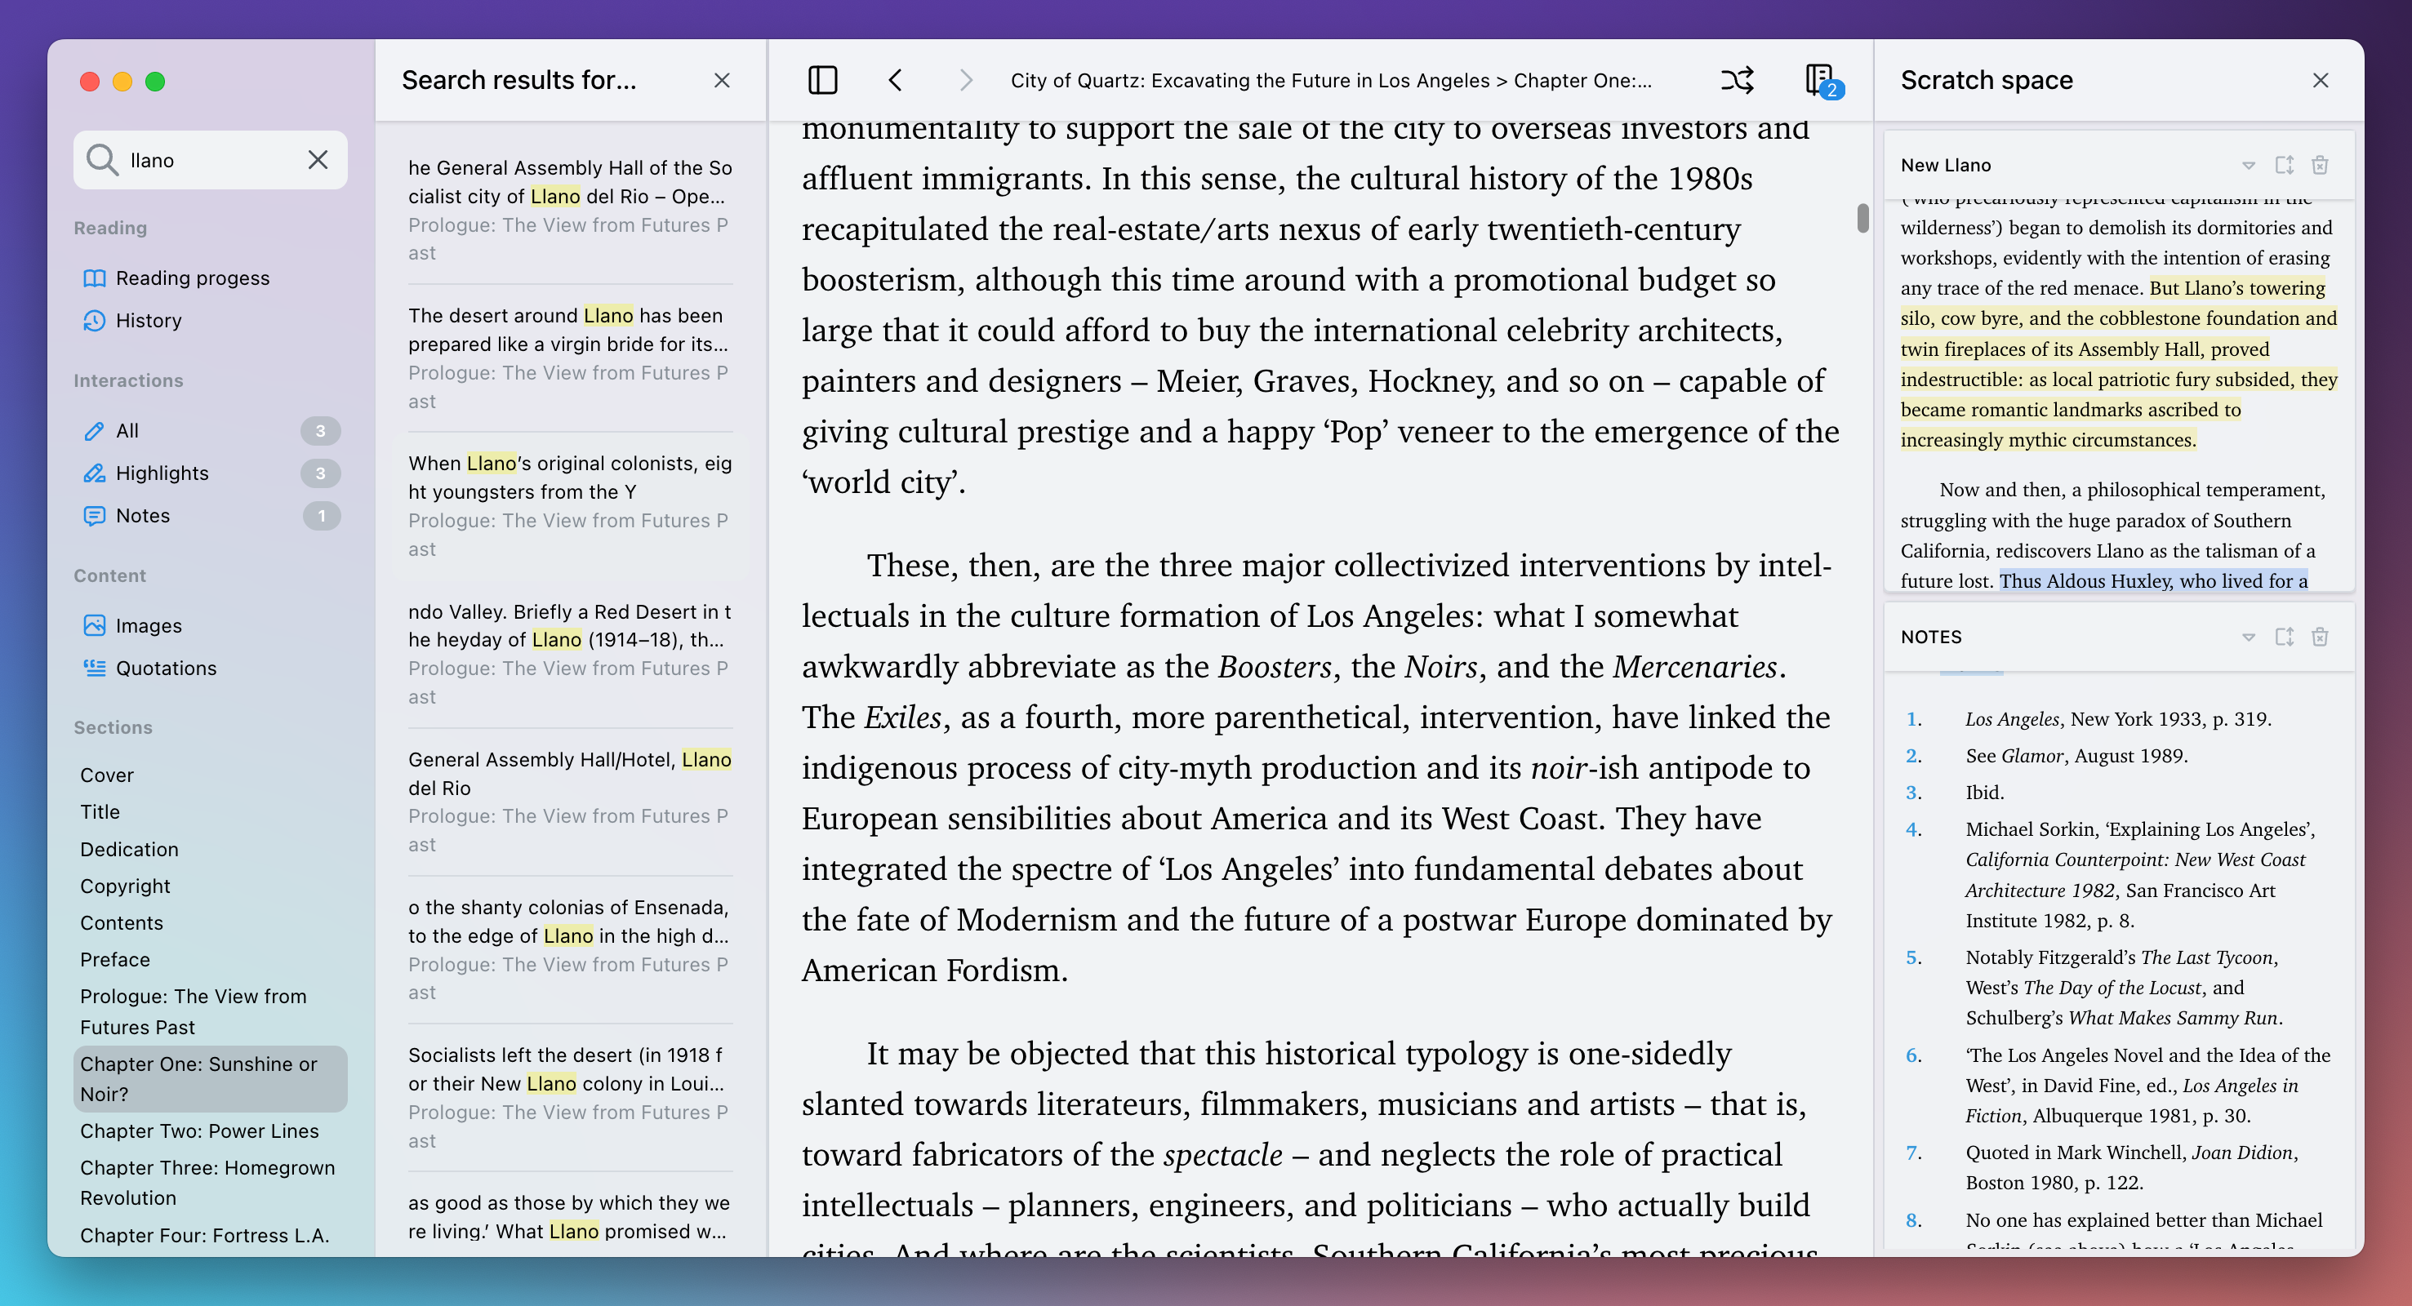Delete the New Llano scratch card
Image resolution: width=2412 pixels, height=1306 pixels.
tap(2319, 166)
